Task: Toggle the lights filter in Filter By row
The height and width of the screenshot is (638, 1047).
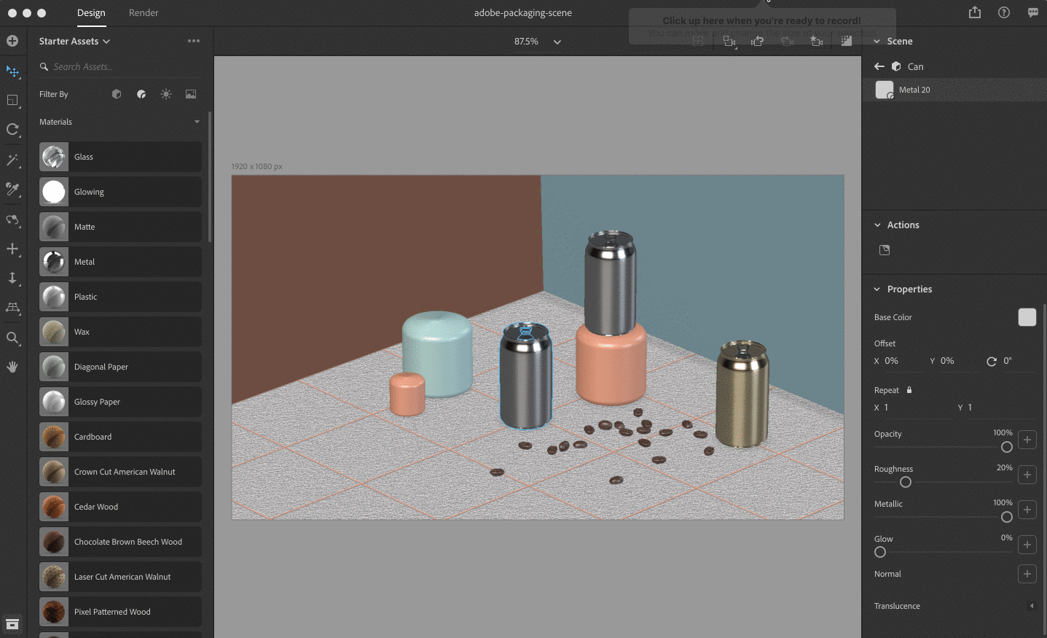Action: click(165, 94)
